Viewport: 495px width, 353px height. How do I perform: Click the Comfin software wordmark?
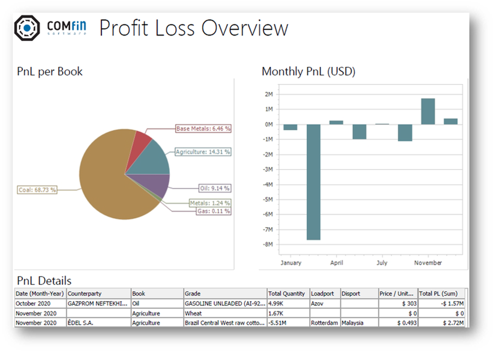pyautogui.click(x=67, y=28)
